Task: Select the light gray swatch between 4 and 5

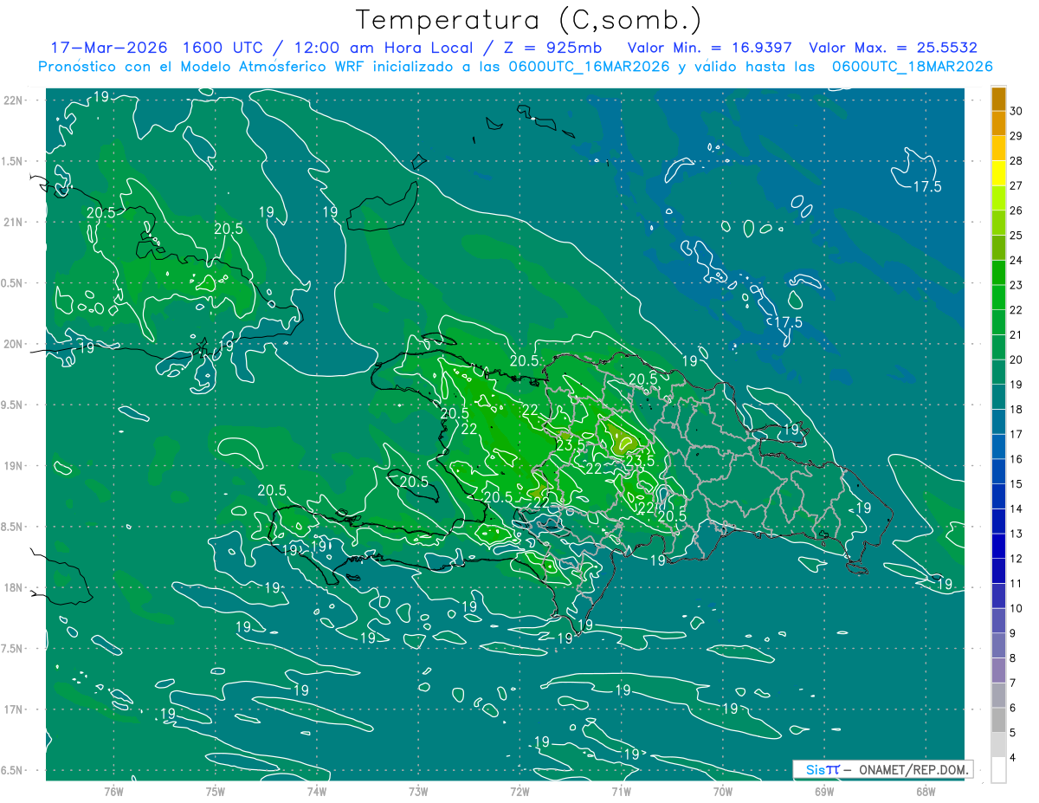Action: point(999,745)
